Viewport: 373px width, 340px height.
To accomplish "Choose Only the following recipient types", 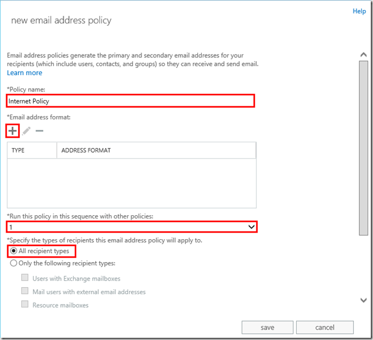I will click(14, 263).
